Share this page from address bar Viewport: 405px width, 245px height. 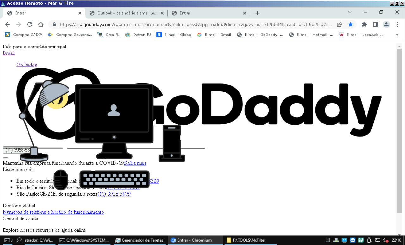(x=340, y=24)
